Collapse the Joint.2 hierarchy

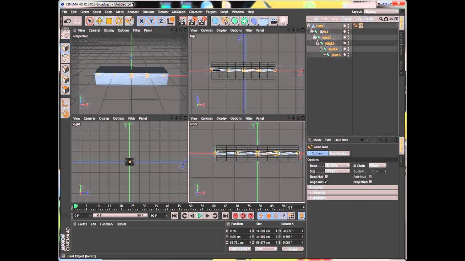coord(315,37)
